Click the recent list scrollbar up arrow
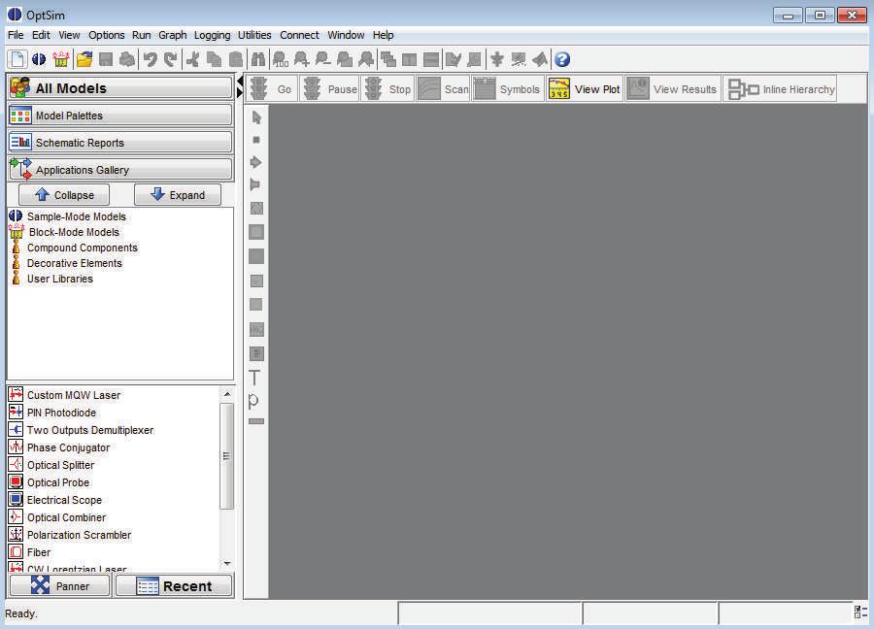 (x=227, y=394)
